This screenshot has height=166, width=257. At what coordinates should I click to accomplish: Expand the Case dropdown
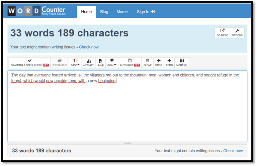click(x=75, y=63)
